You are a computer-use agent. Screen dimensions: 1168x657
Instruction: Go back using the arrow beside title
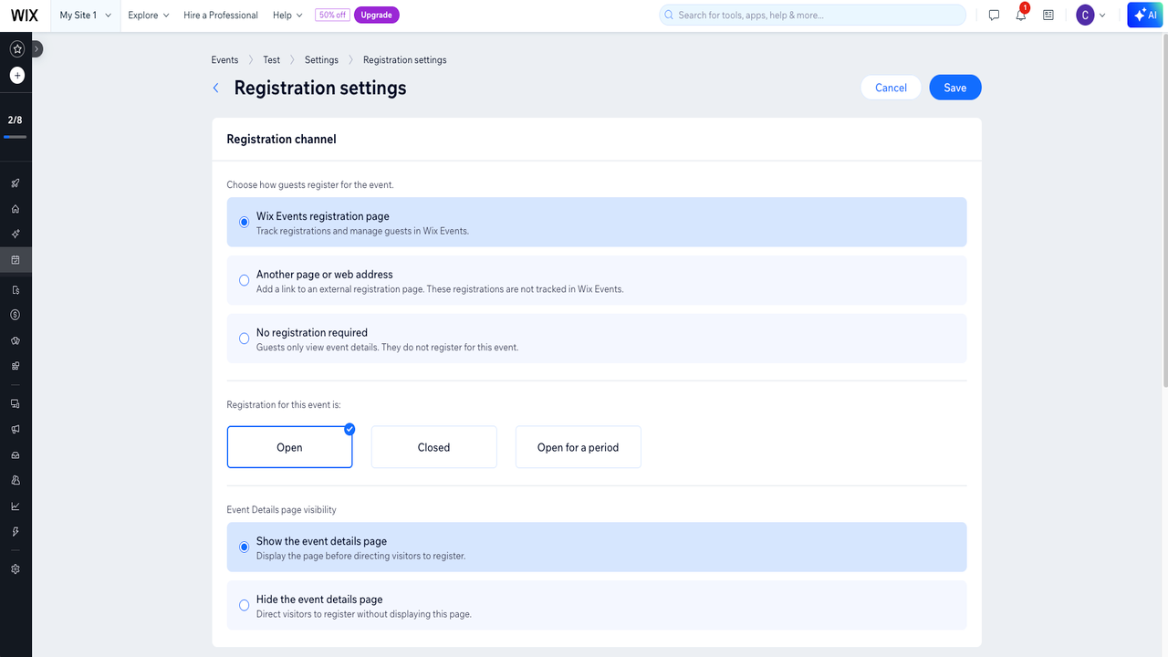click(216, 88)
